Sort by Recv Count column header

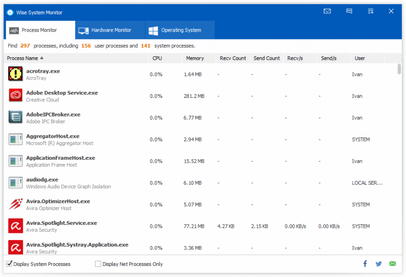click(233, 58)
